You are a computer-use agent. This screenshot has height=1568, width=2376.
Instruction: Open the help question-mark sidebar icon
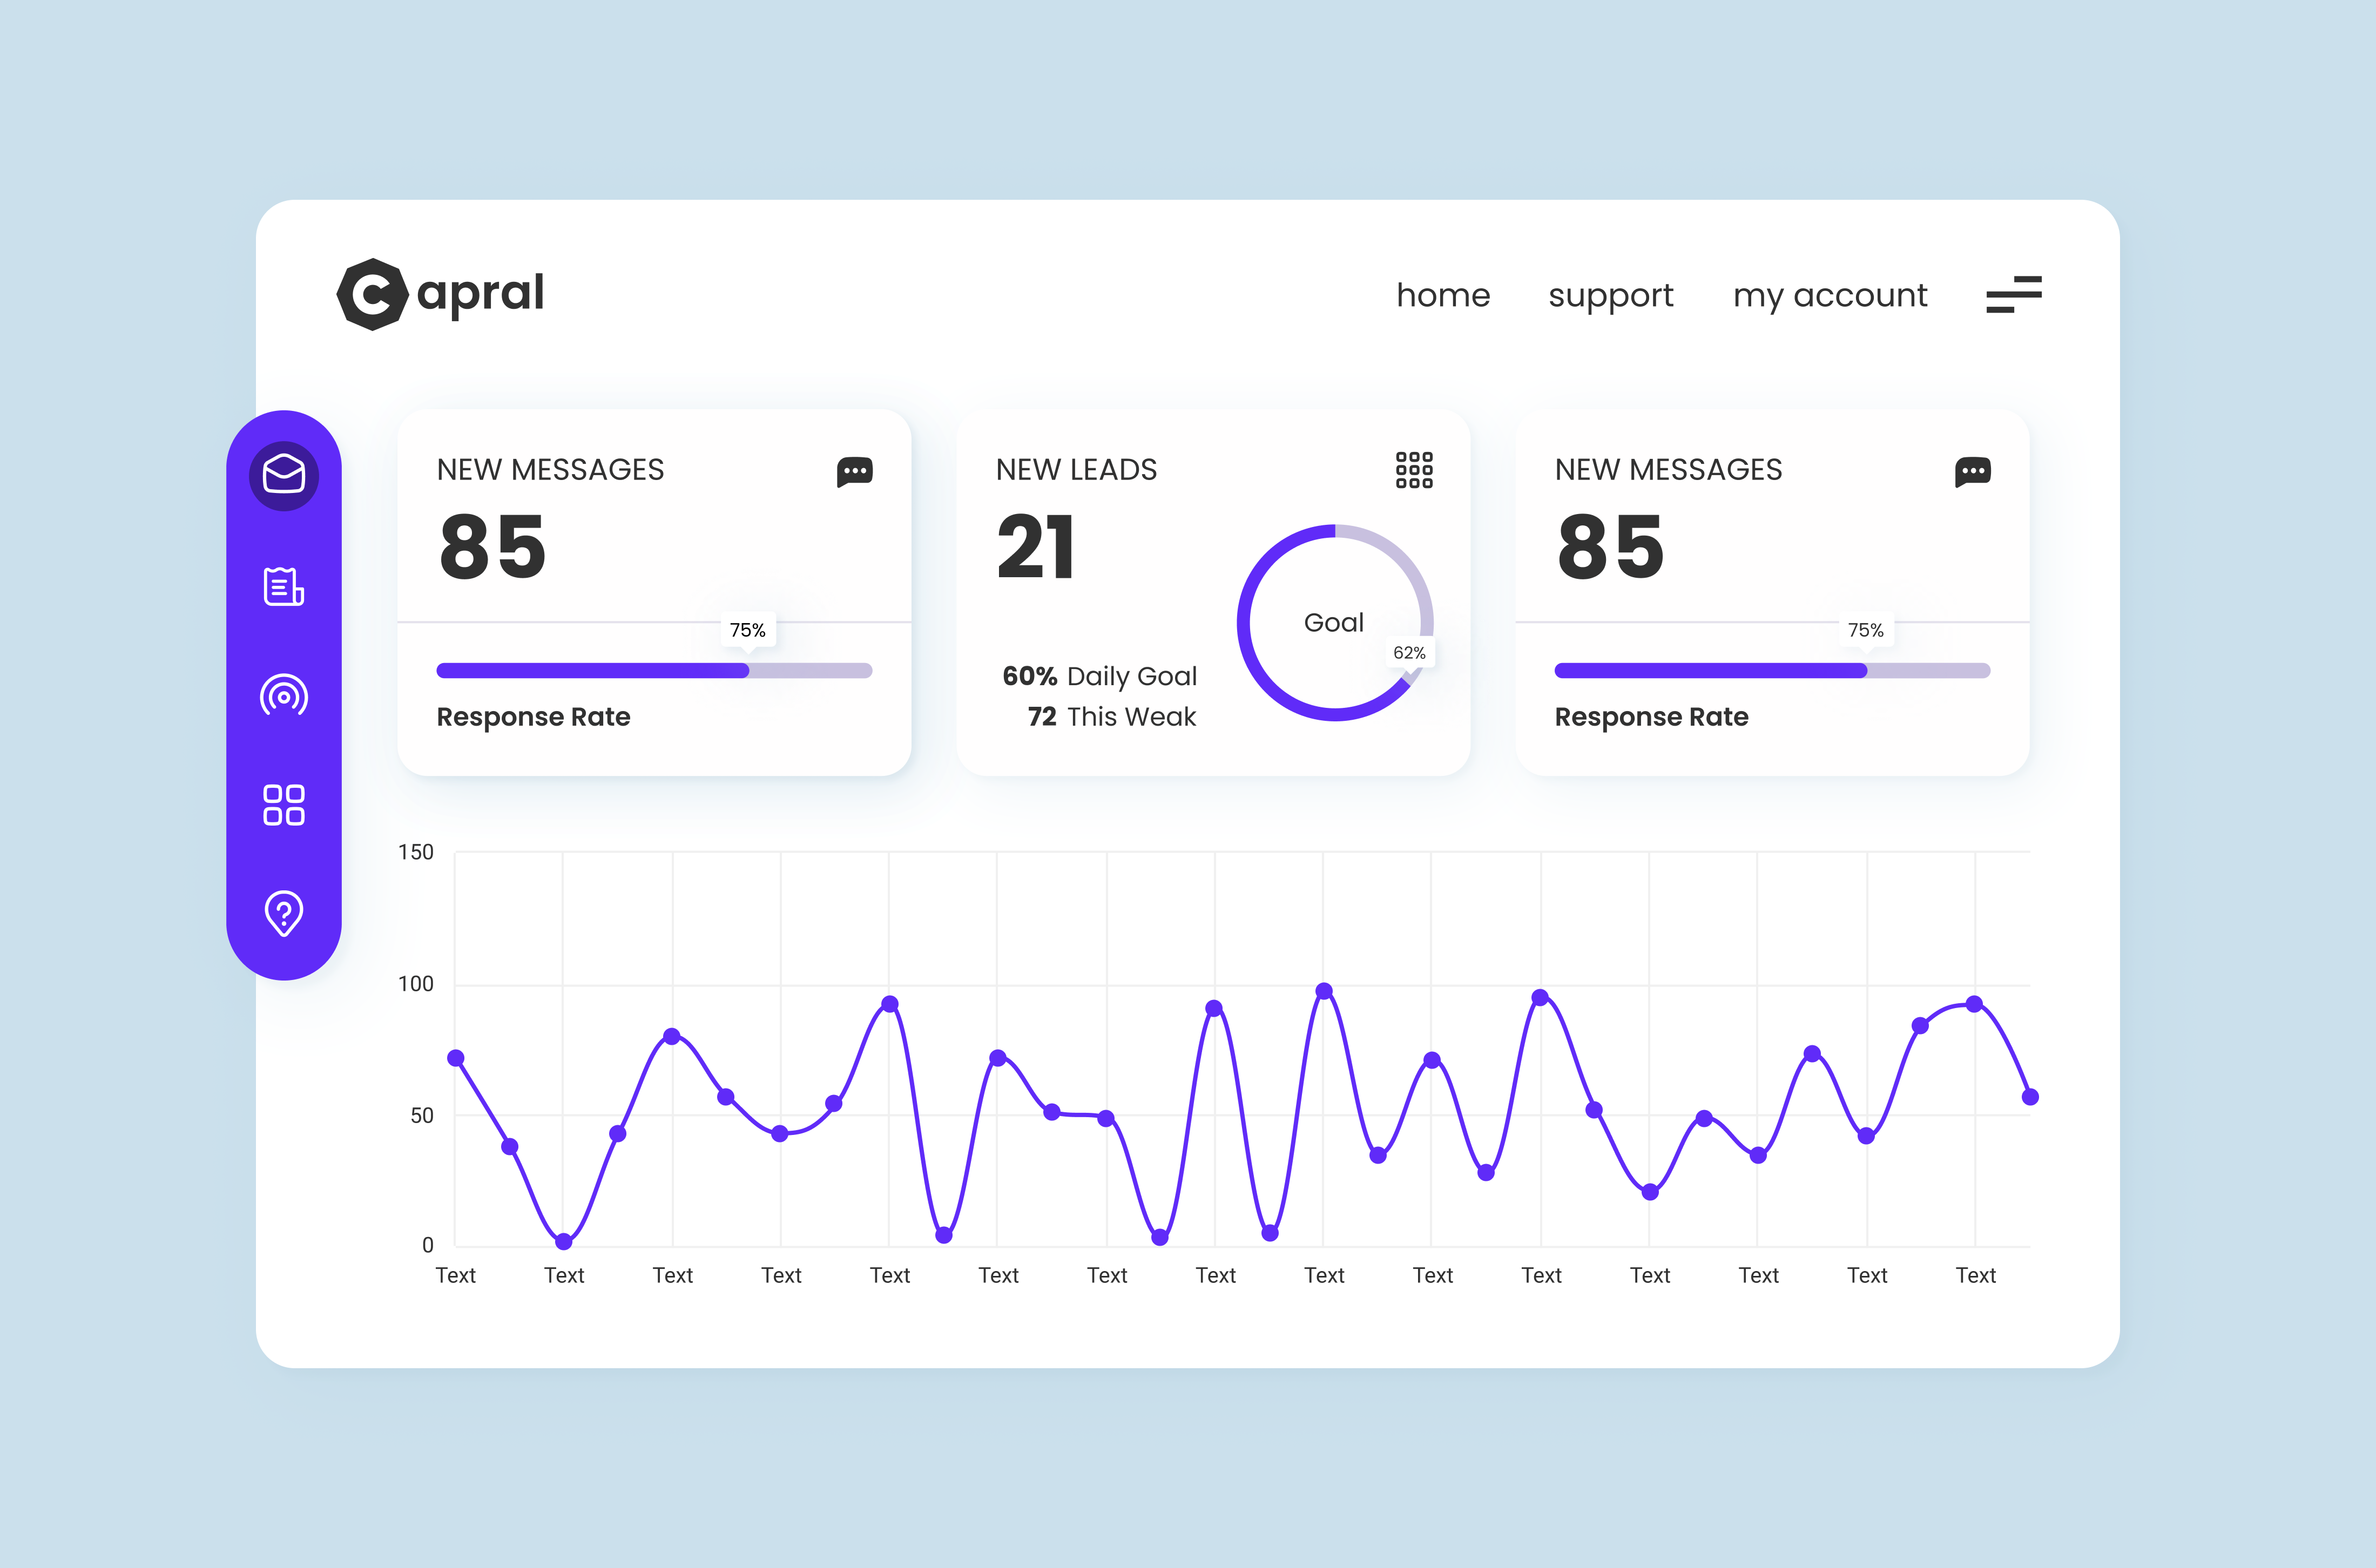tap(284, 913)
